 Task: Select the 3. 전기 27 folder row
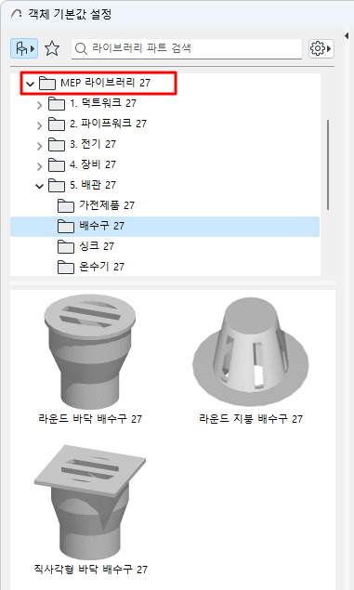coord(164,144)
